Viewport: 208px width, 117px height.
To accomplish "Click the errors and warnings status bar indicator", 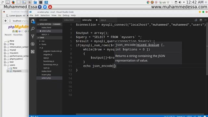I will (x=34, y=116).
